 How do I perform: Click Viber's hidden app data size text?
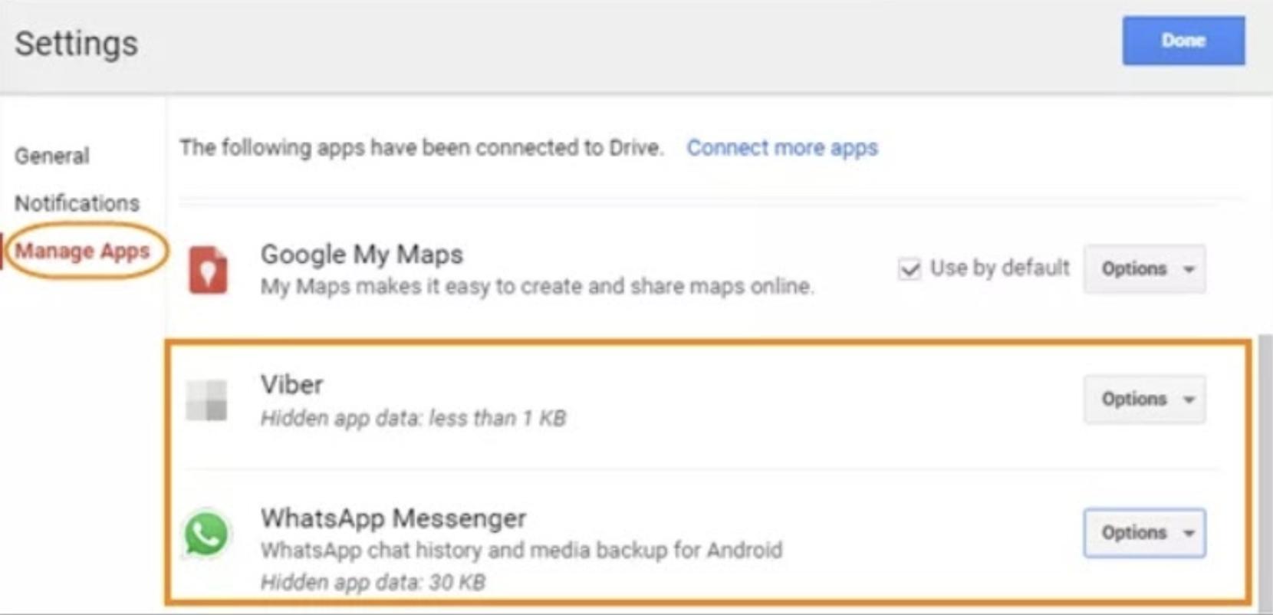(413, 418)
